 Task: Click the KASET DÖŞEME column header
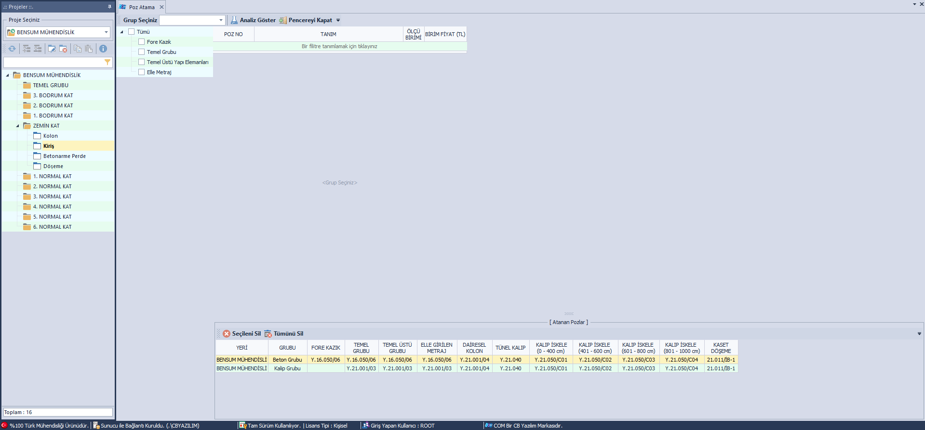tap(721, 348)
